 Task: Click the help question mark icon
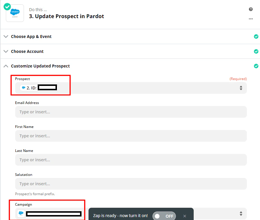pyautogui.click(x=251, y=9)
